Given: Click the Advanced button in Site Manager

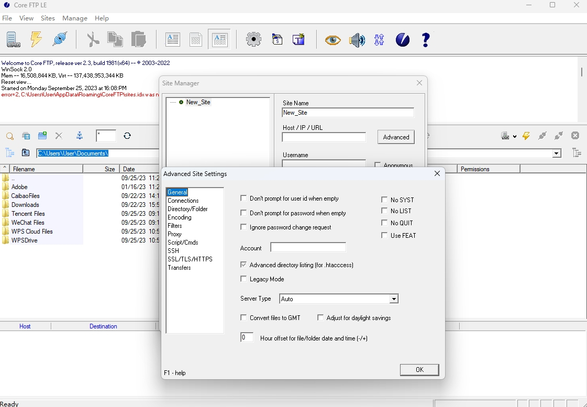Looking at the screenshot, I should 396,137.
